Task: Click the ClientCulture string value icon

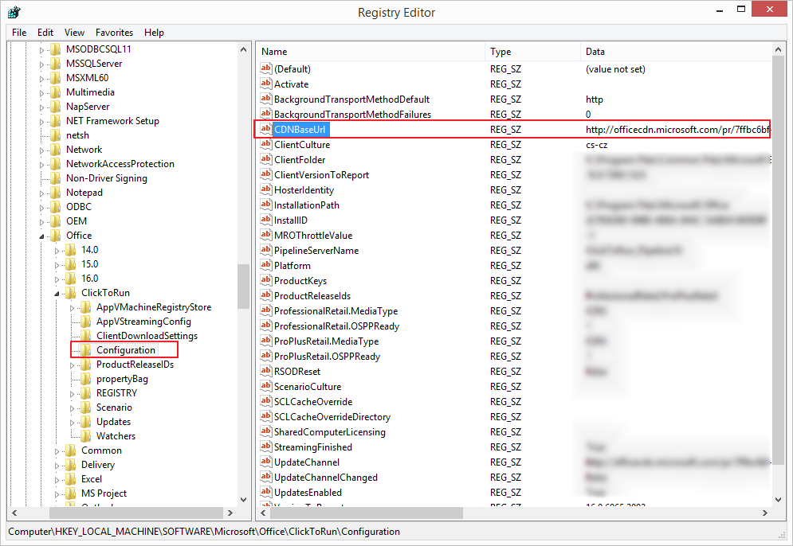Action: [x=266, y=144]
